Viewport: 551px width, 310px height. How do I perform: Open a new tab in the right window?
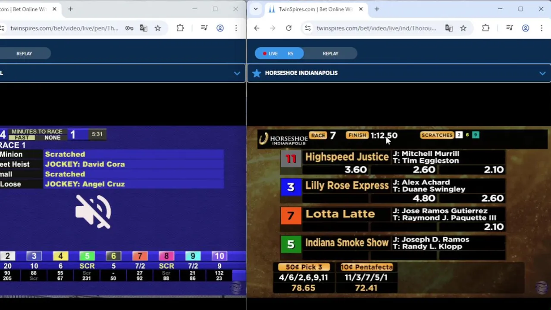[x=377, y=9]
